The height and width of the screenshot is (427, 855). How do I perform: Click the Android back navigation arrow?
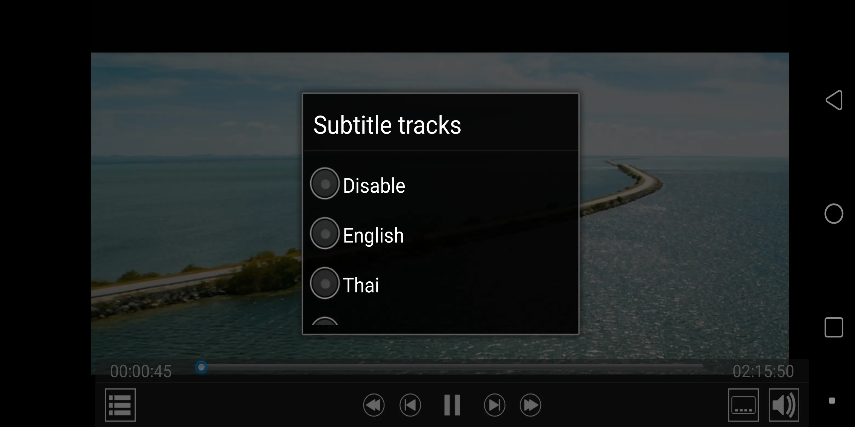coord(833,100)
